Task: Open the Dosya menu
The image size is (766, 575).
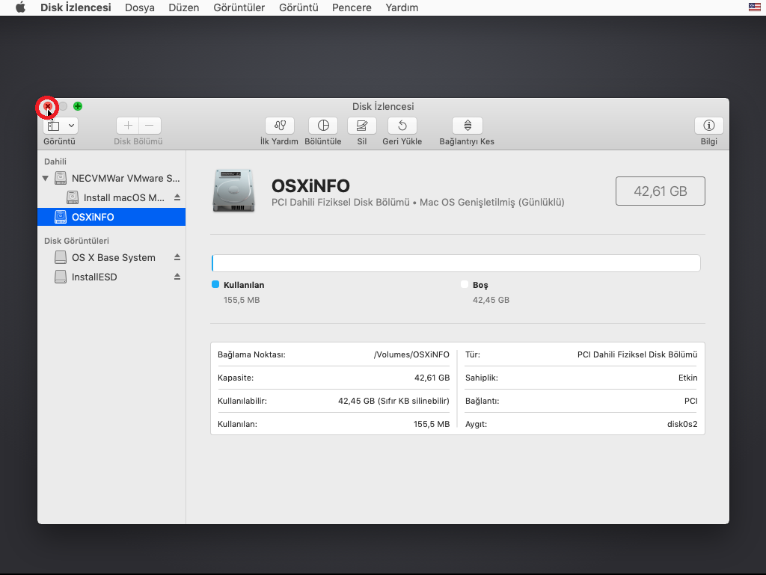Action: 140,7
